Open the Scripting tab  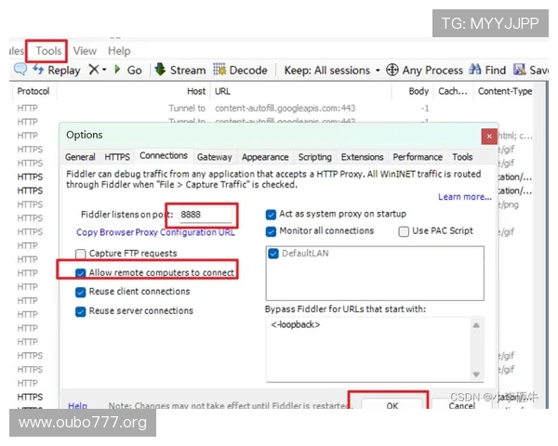pyautogui.click(x=314, y=157)
